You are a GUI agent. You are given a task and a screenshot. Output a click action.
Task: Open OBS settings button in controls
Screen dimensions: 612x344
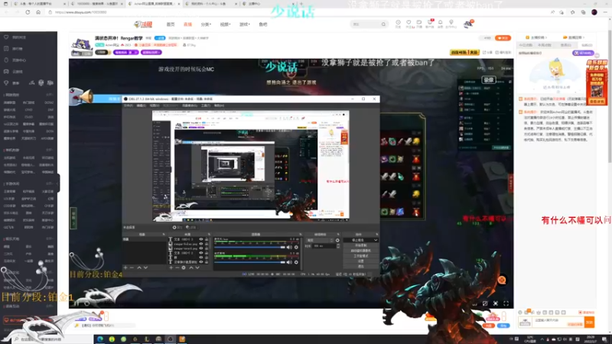click(x=360, y=261)
